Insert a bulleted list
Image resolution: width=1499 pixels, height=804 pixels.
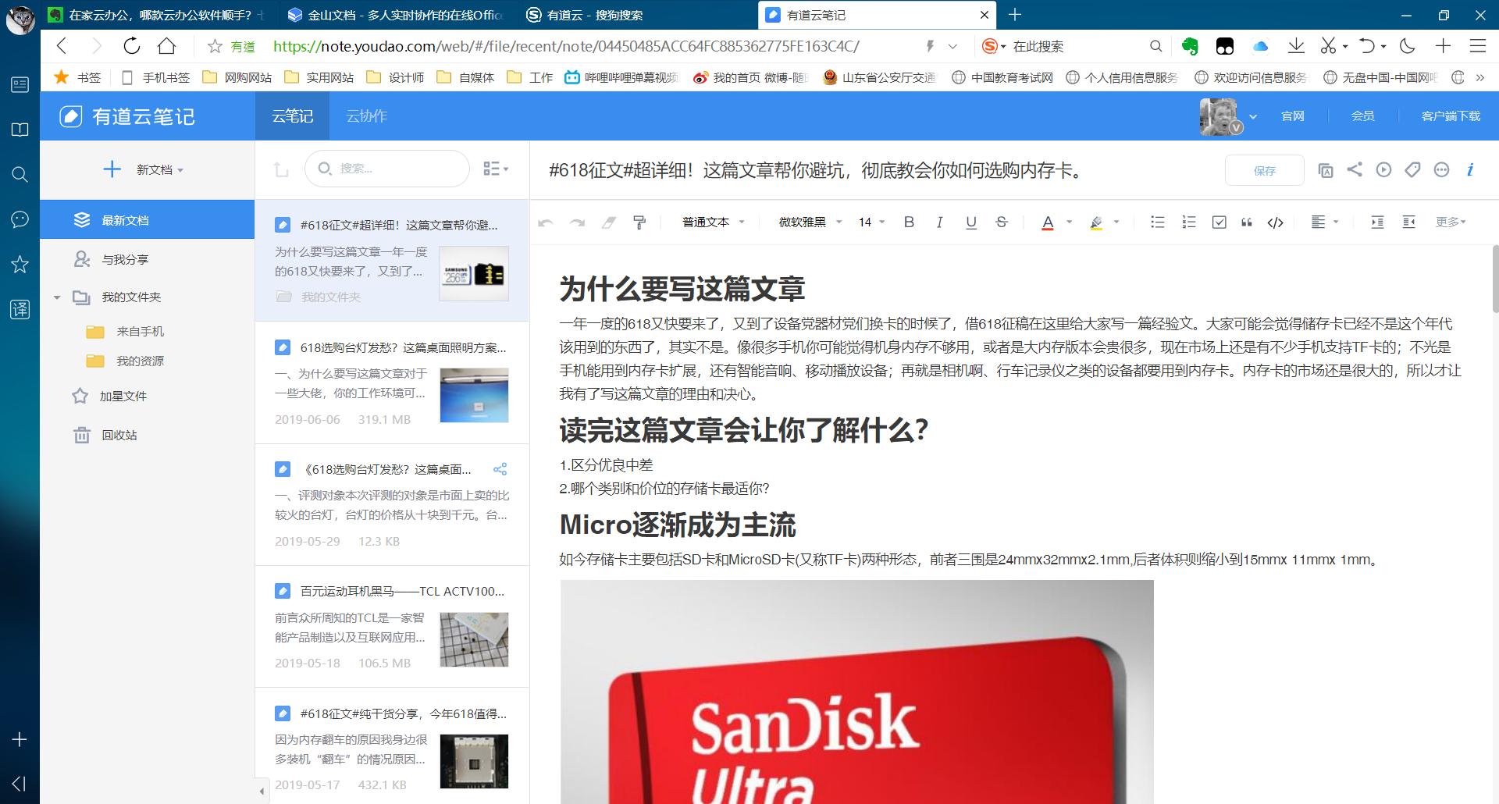pos(1157,222)
